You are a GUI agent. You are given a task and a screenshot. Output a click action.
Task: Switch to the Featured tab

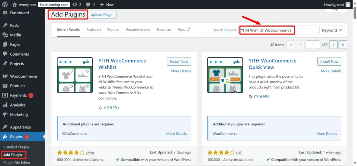pos(93,30)
